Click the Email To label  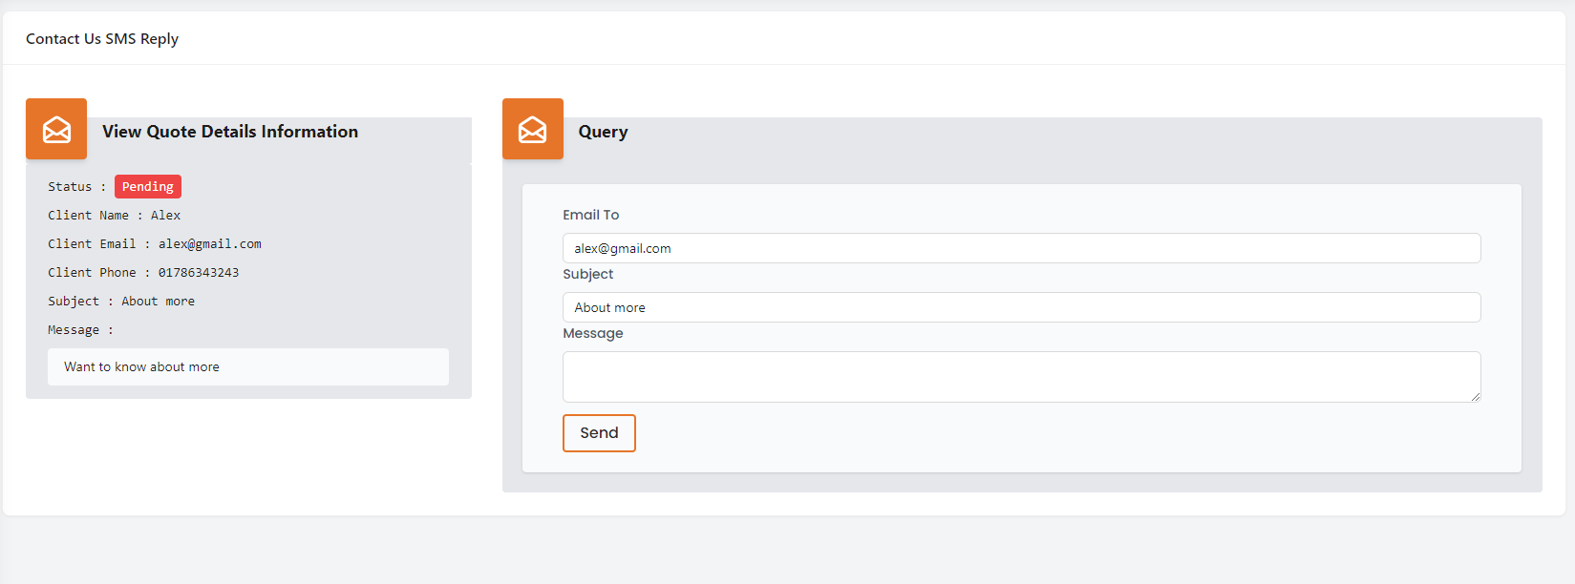590,215
